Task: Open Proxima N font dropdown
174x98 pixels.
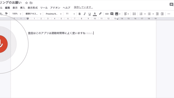Action: tap(54, 14)
